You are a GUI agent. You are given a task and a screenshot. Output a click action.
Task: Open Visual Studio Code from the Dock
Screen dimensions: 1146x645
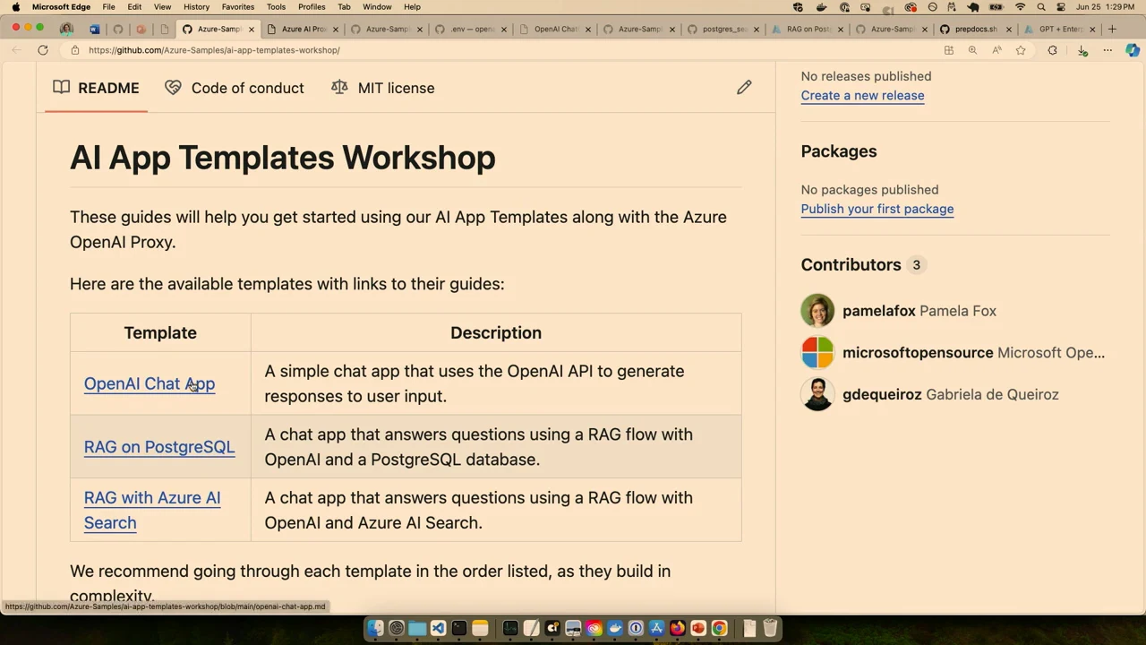(438, 628)
